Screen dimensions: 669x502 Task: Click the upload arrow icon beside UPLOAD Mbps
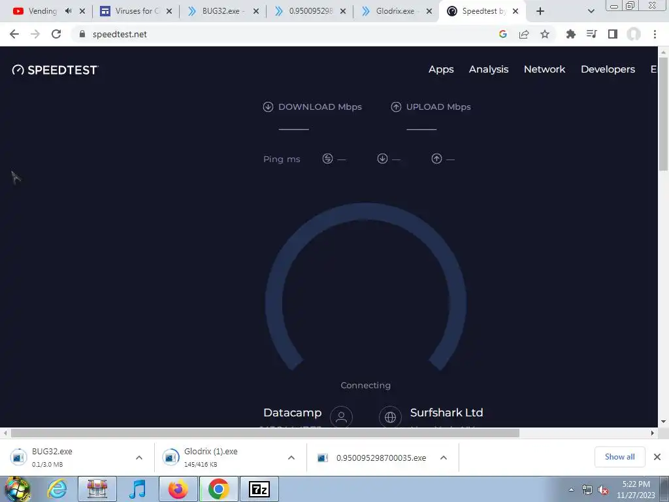pyautogui.click(x=396, y=107)
